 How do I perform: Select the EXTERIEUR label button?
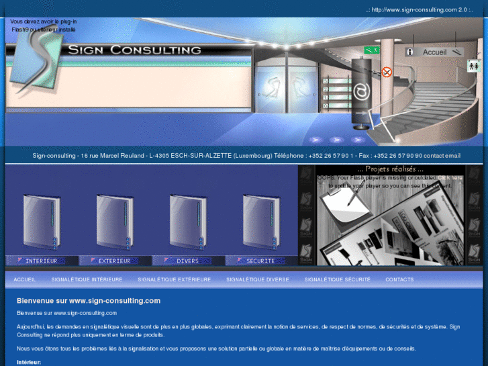coord(115,261)
